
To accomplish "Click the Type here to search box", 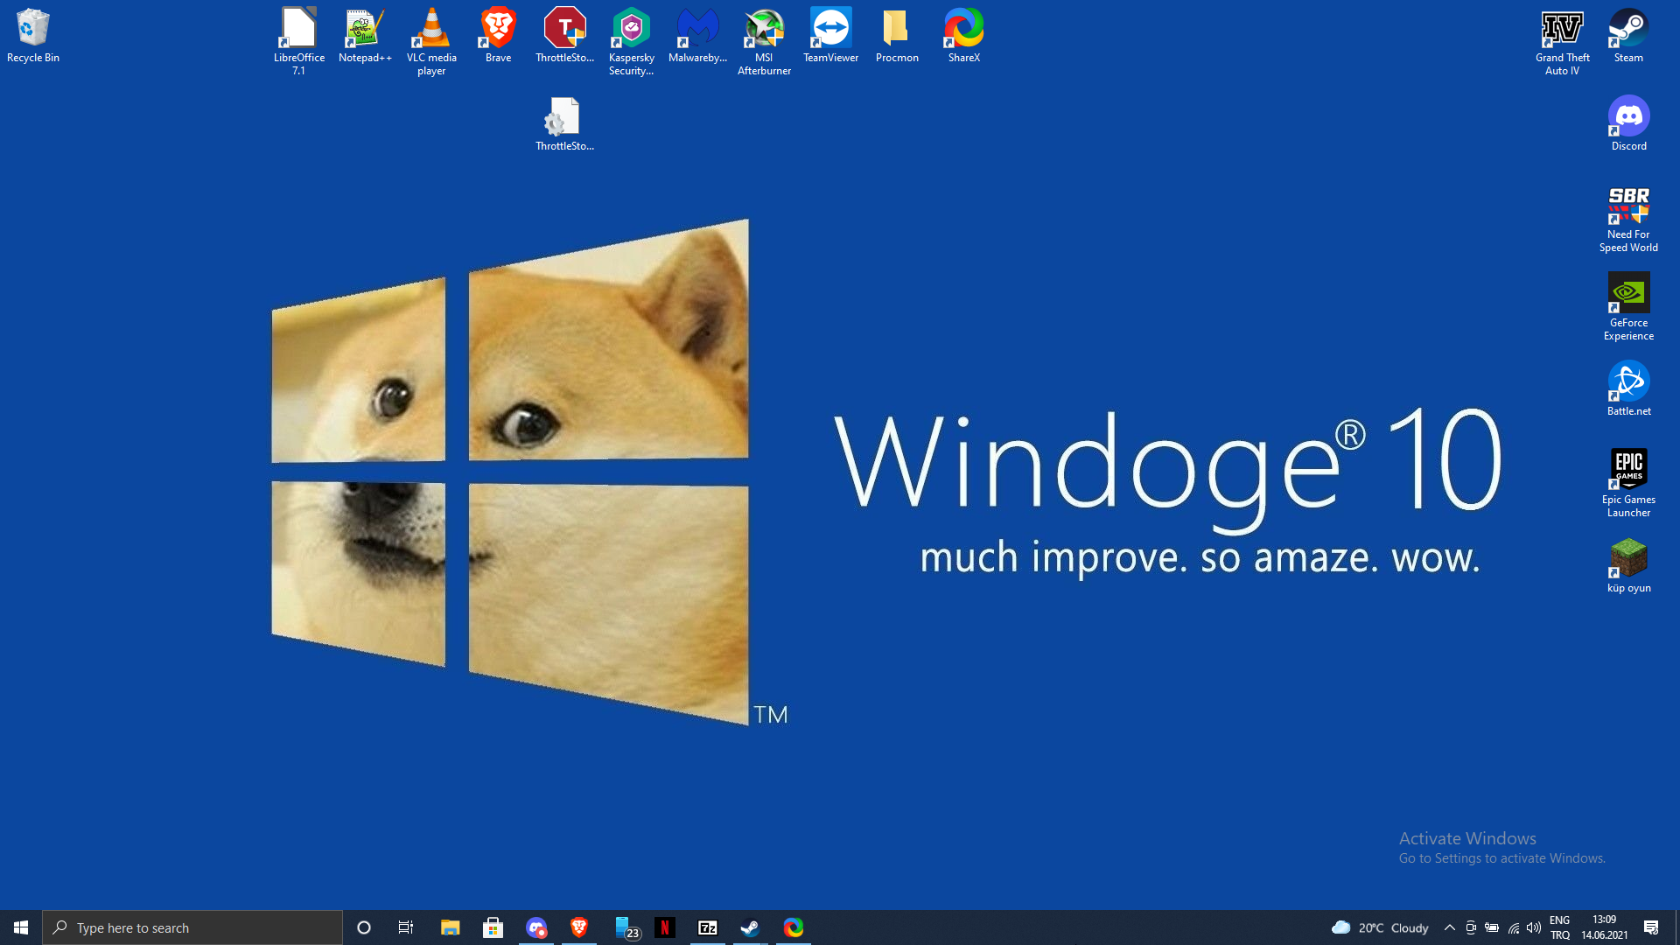I will 192,927.
